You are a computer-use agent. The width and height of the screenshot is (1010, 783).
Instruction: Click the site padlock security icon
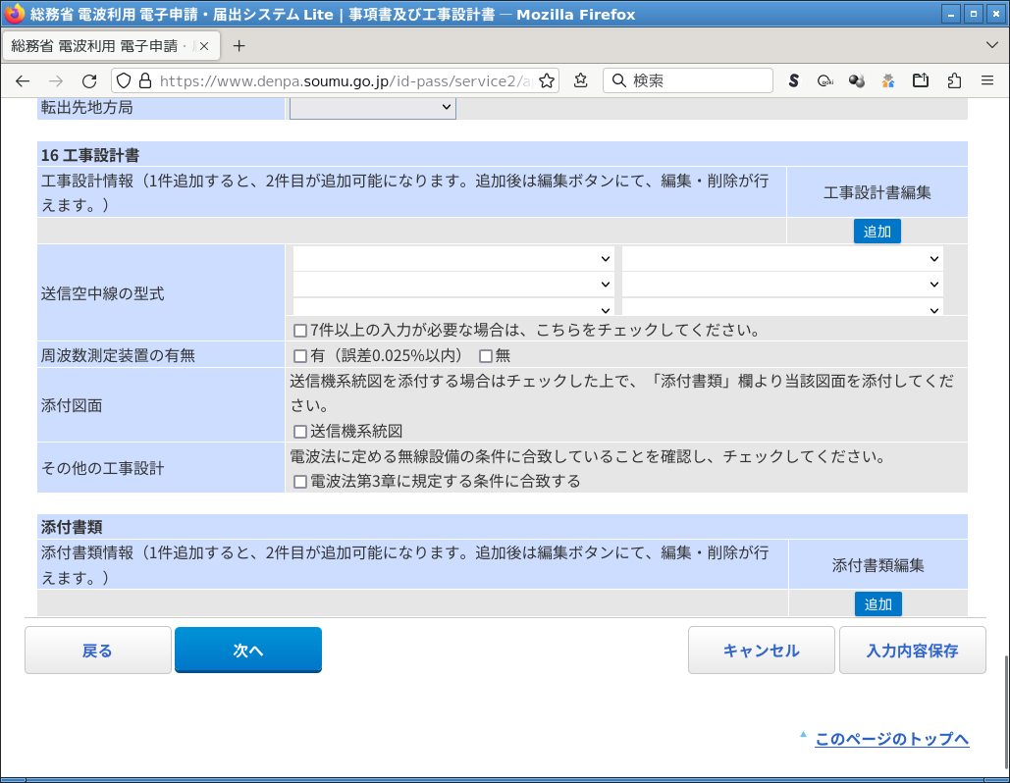pos(145,80)
